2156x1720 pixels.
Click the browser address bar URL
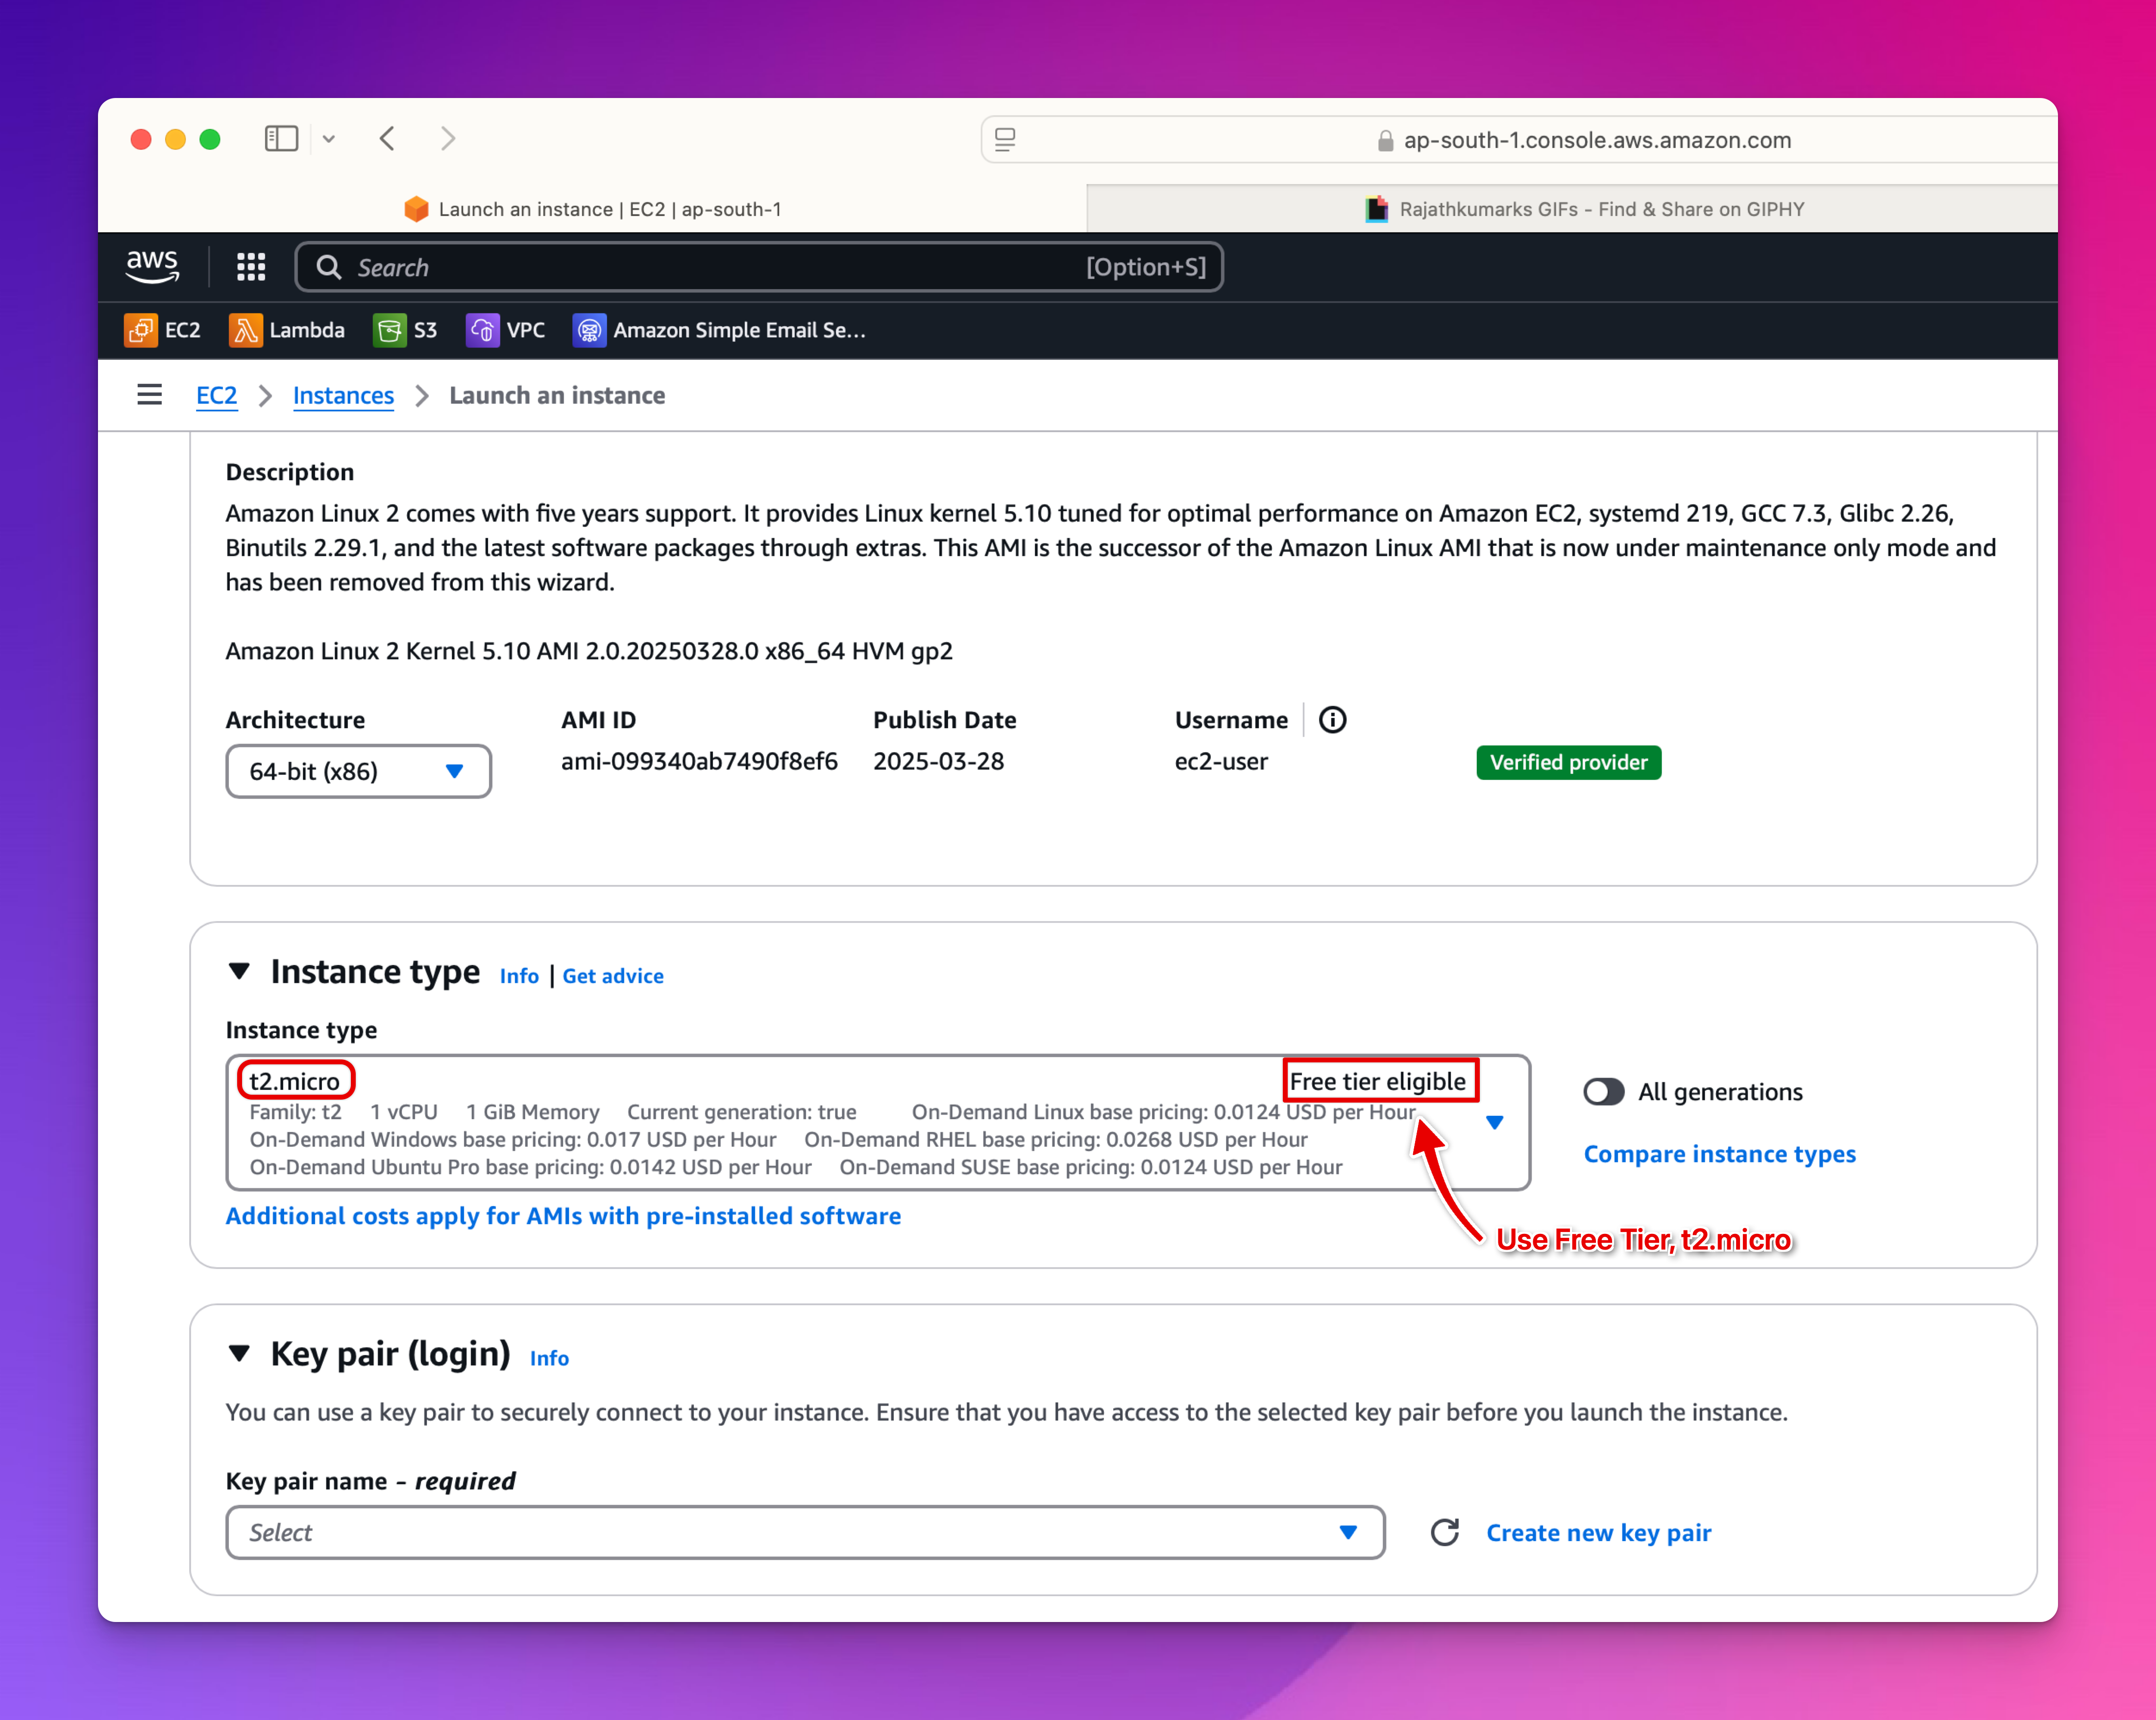click(x=1597, y=140)
